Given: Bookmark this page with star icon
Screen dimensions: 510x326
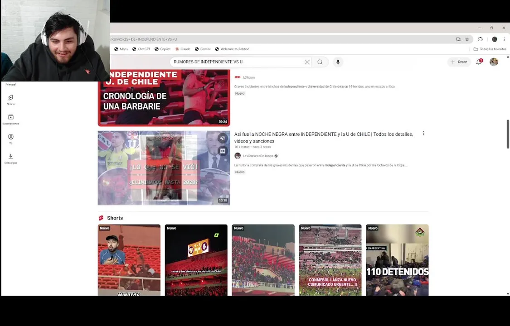Looking at the screenshot, I should click(467, 39).
